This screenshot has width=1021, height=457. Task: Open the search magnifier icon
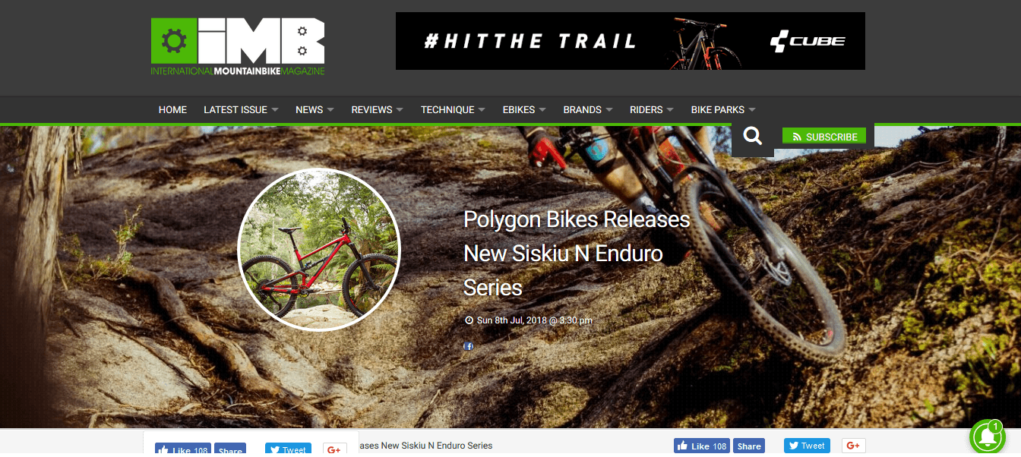[753, 137]
